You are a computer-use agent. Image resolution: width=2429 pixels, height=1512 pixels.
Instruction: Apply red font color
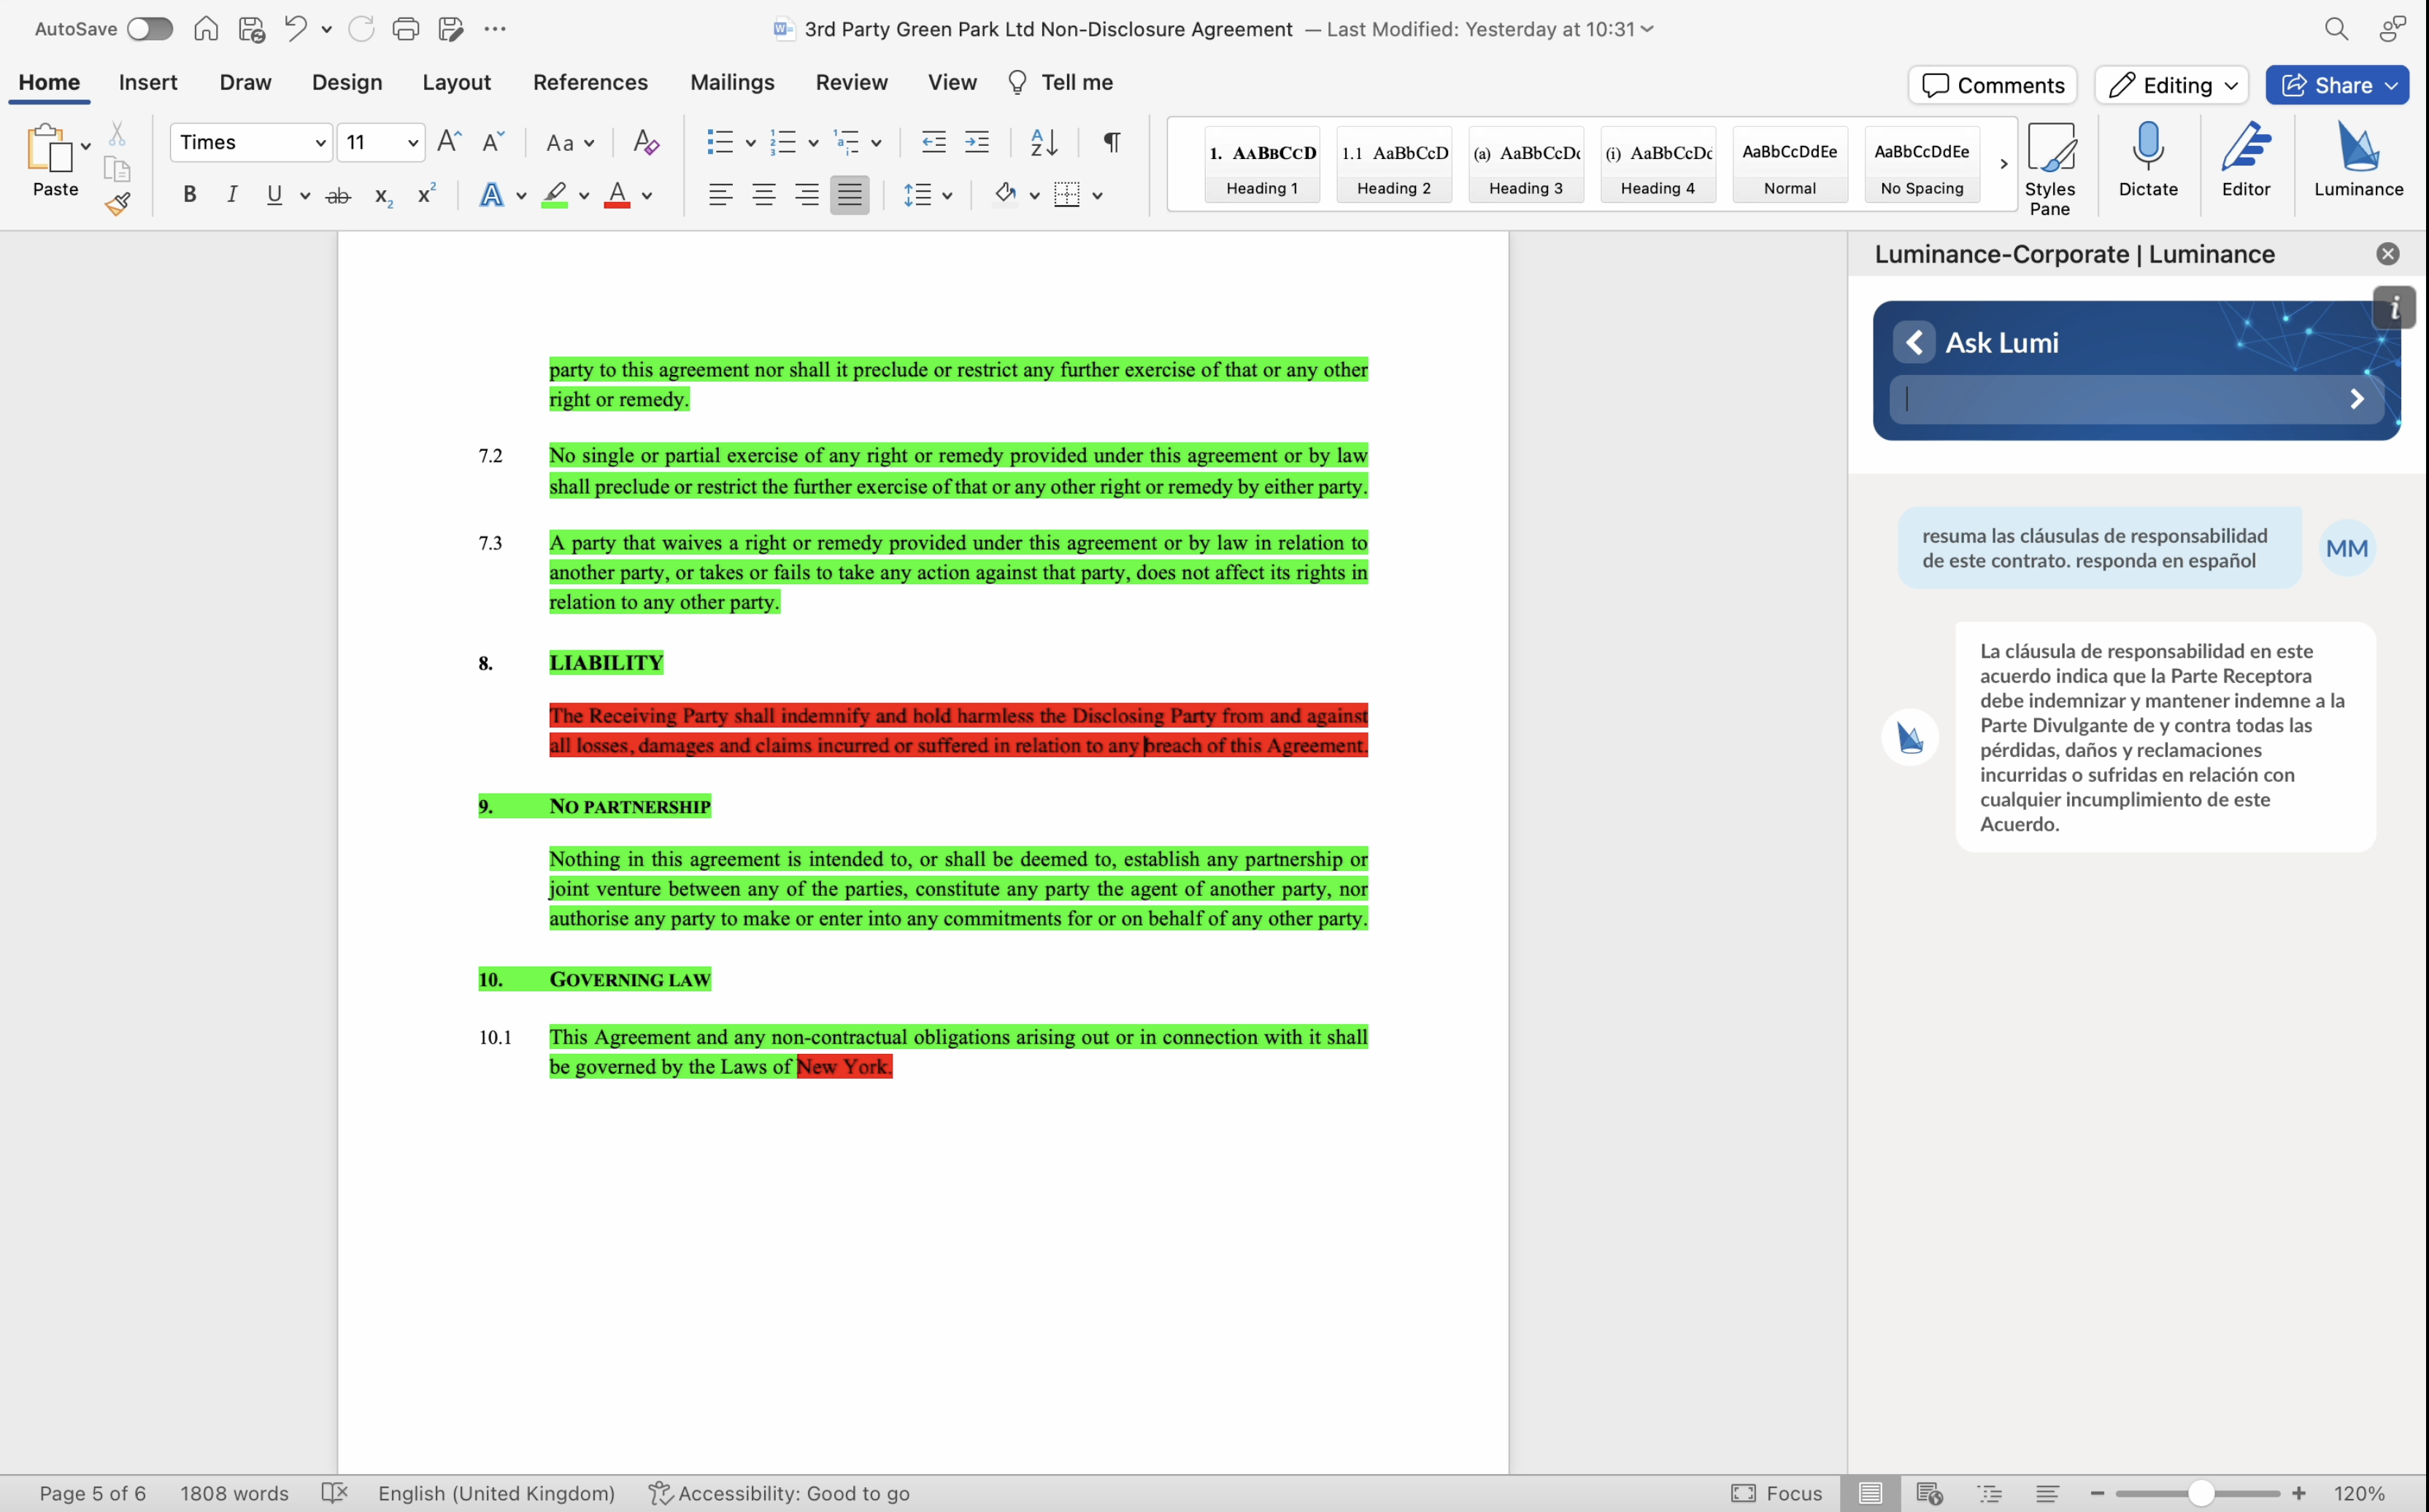pos(617,195)
